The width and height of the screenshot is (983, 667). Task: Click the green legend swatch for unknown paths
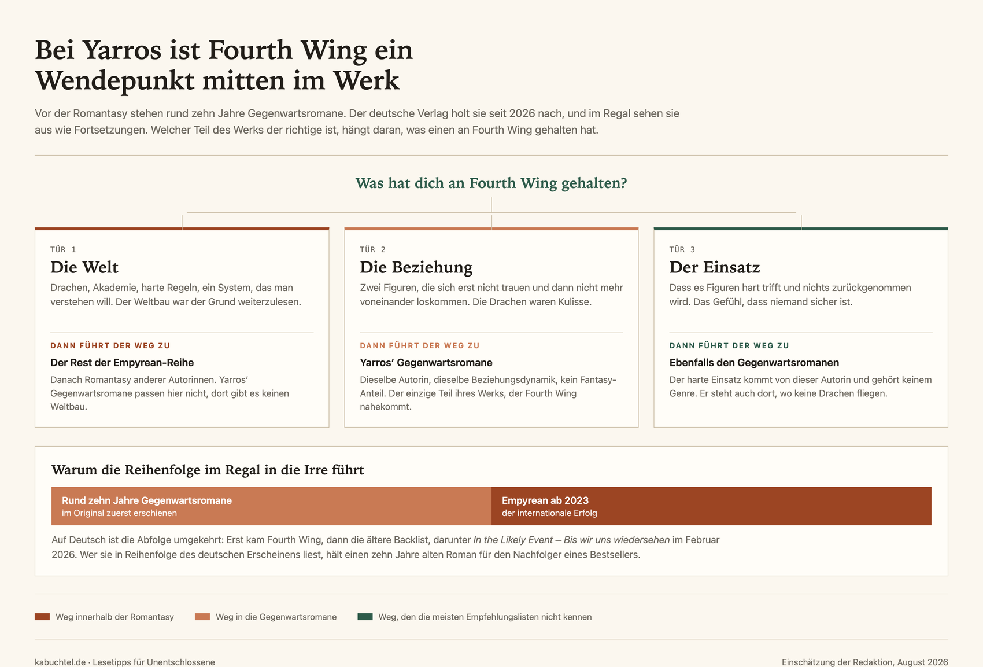click(365, 617)
